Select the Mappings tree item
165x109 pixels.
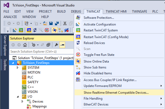point(39,106)
